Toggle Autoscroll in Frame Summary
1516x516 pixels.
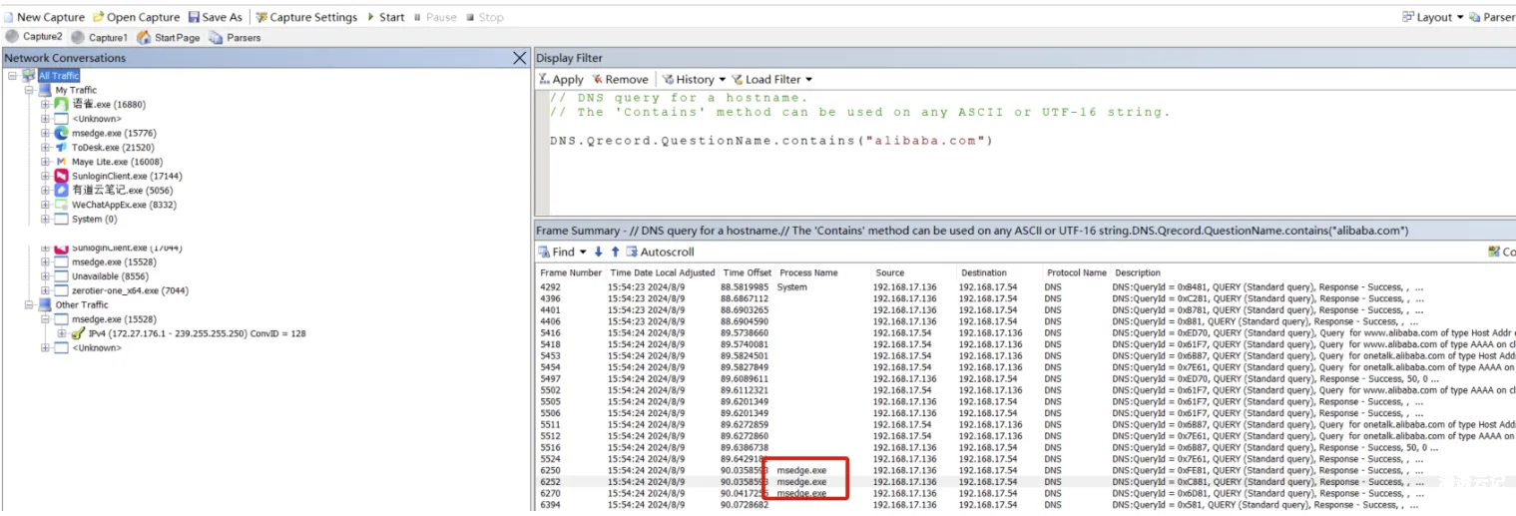click(660, 253)
